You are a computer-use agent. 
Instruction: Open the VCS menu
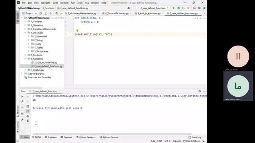[x=87, y=3]
